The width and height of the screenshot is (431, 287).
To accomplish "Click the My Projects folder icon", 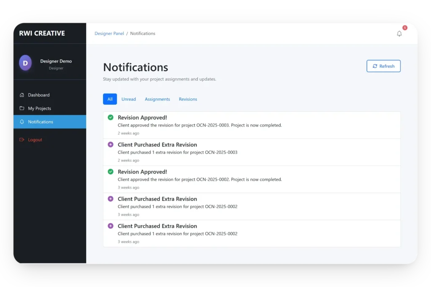I will click(22, 108).
